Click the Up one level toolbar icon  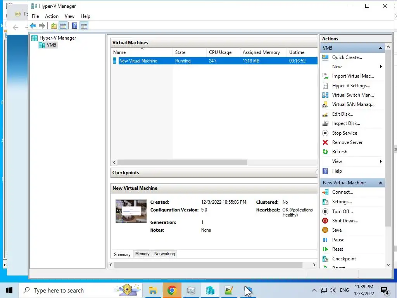point(54,26)
